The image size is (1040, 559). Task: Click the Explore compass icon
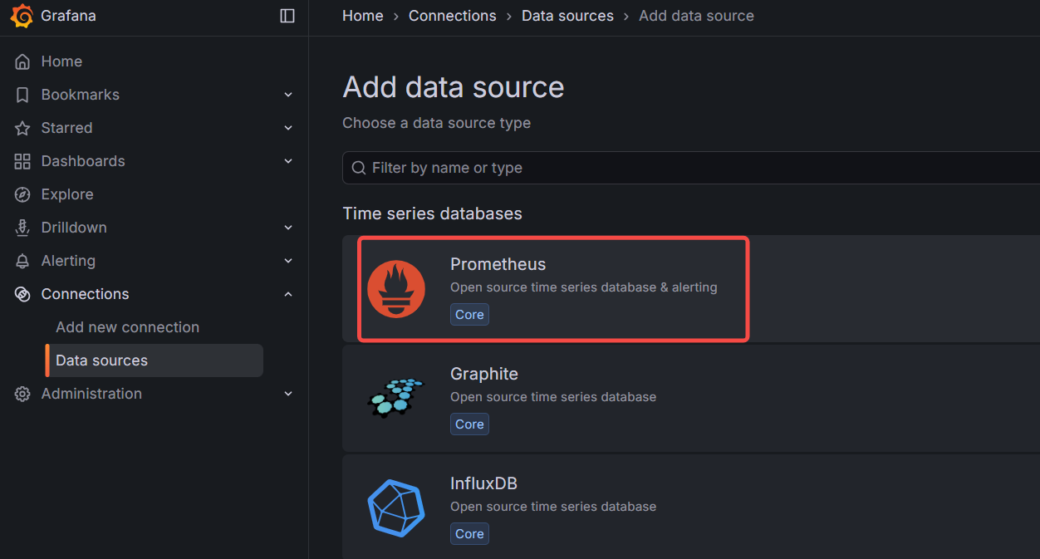click(22, 194)
